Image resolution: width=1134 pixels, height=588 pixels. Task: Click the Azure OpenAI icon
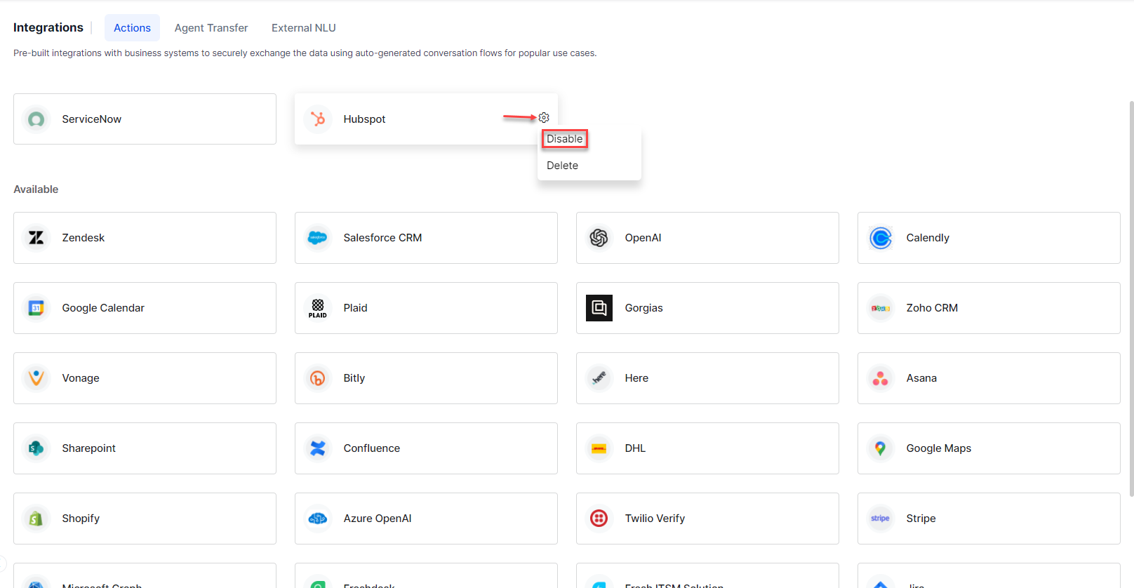click(318, 519)
